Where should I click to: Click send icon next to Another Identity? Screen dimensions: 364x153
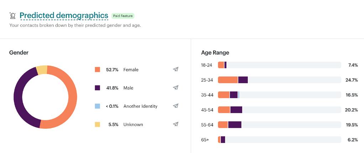pos(176,106)
